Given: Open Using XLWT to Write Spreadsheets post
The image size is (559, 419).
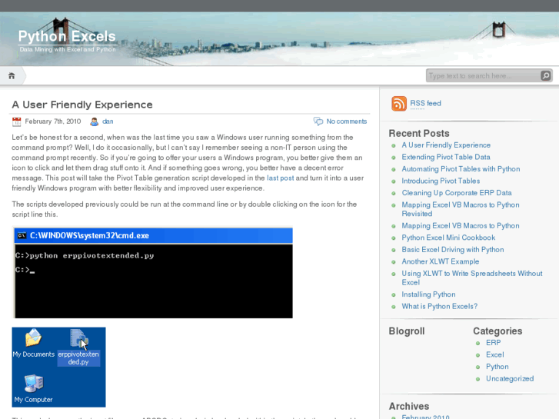Looking at the screenshot, I should coord(472,278).
